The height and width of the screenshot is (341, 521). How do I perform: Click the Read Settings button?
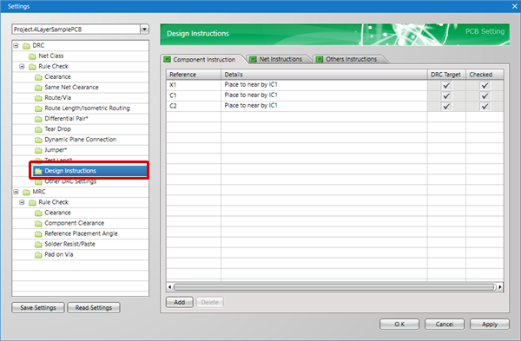(94, 308)
